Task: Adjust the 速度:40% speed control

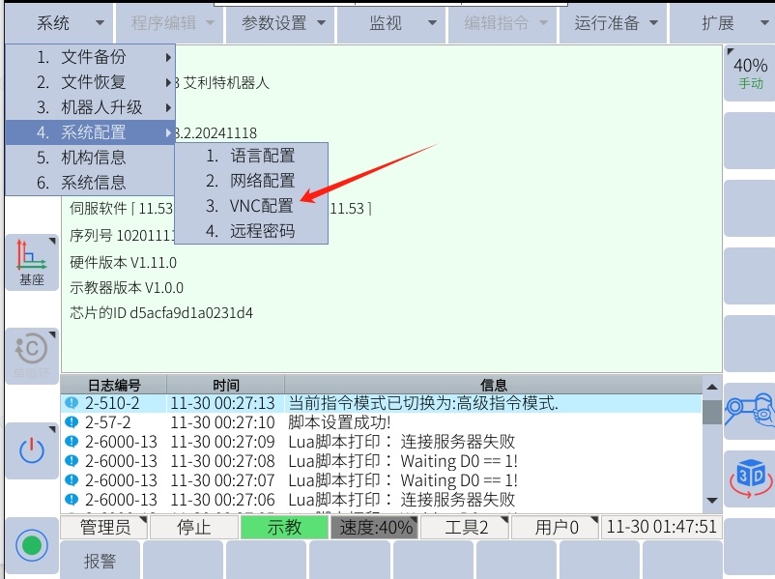Action: point(373,528)
